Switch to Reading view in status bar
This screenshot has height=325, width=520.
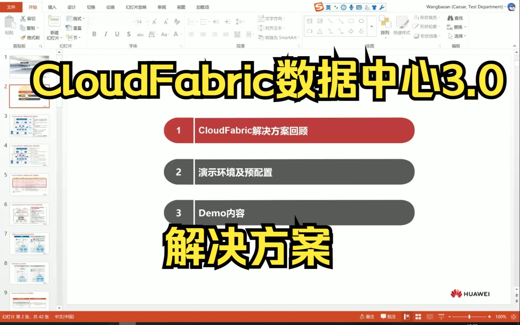[x=430, y=317]
